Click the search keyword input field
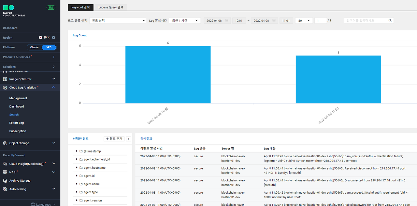This screenshot has width=417, height=206. pos(369,20)
